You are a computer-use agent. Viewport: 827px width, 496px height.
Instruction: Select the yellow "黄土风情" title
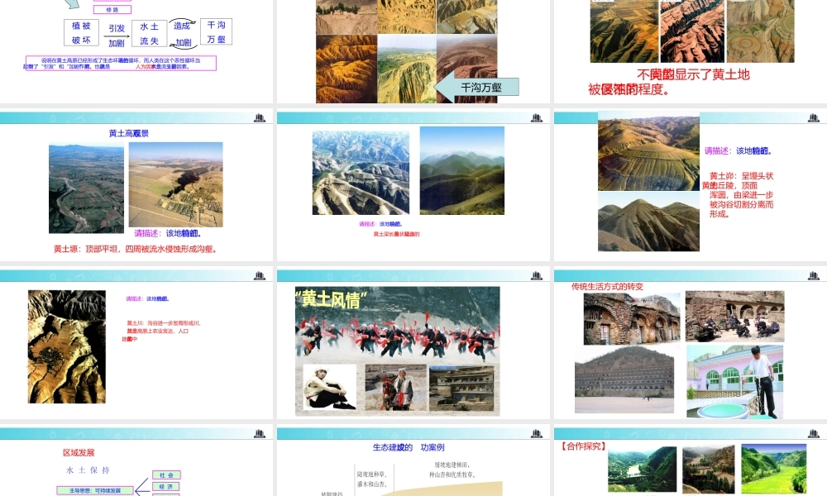coord(332,299)
